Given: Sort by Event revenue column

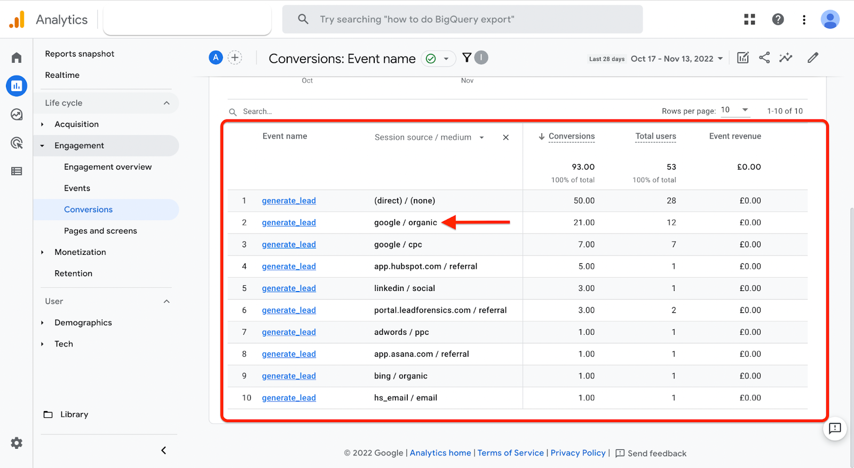Looking at the screenshot, I should (x=735, y=136).
